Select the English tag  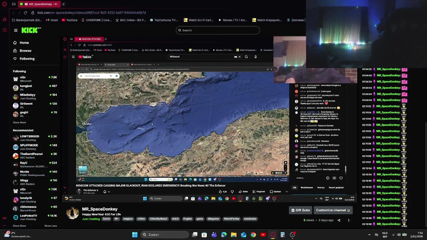187,219
